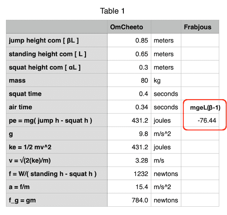Click the mgeL(β-1) cell
This screenshot has width=227, height=215.
point(204,107)
